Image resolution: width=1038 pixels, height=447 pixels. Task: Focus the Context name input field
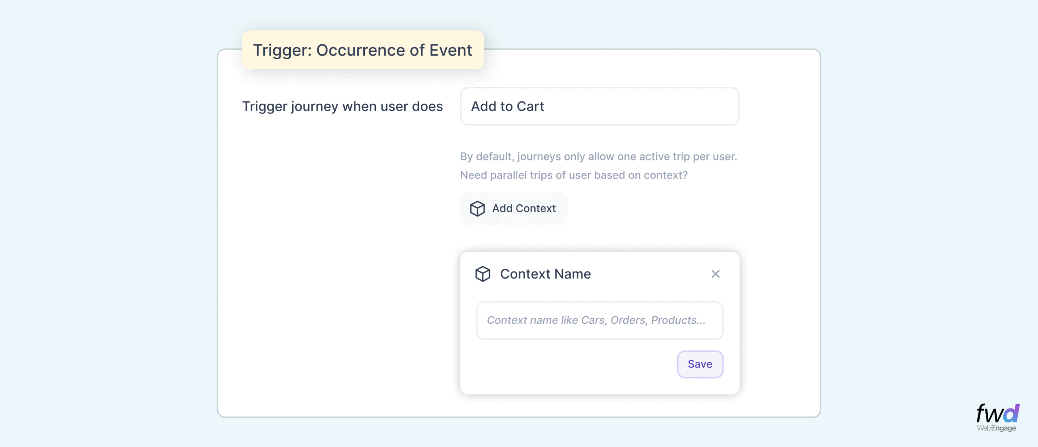[x=599, y=320]
